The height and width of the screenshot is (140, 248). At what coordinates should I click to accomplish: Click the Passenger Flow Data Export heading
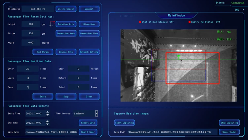28,106
